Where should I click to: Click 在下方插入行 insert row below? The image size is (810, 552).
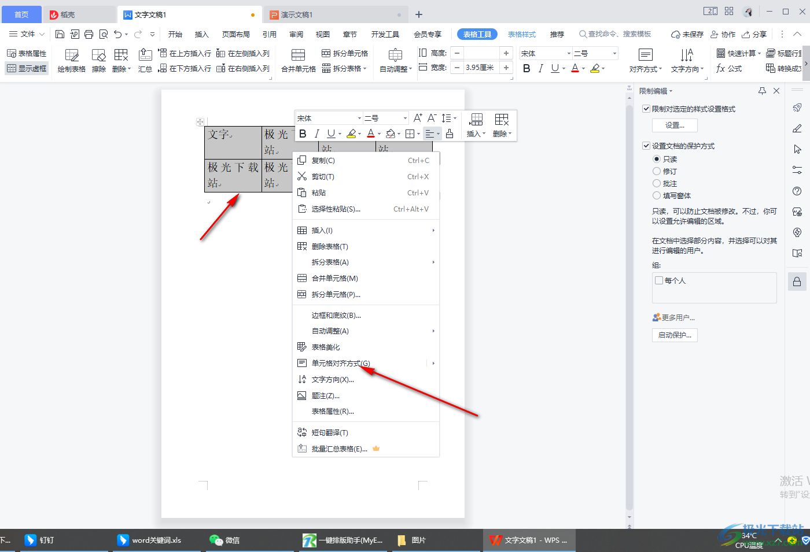click(x=185, y=68)
